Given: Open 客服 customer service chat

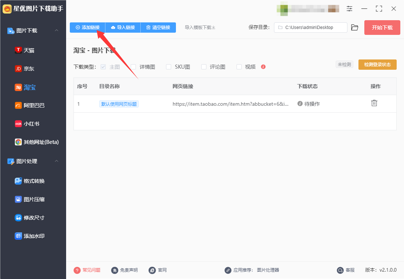Looking at the screenshot, I should pos(346,270).
